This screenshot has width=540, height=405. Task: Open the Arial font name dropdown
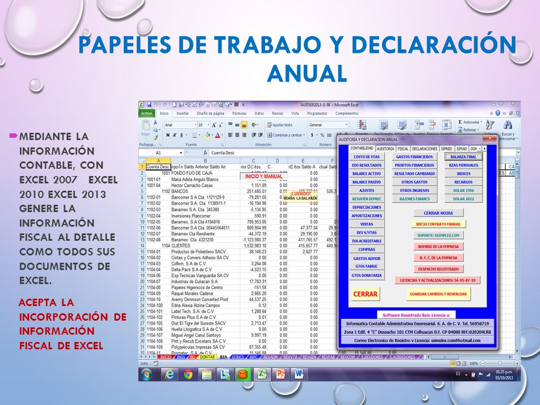point(196,125)
